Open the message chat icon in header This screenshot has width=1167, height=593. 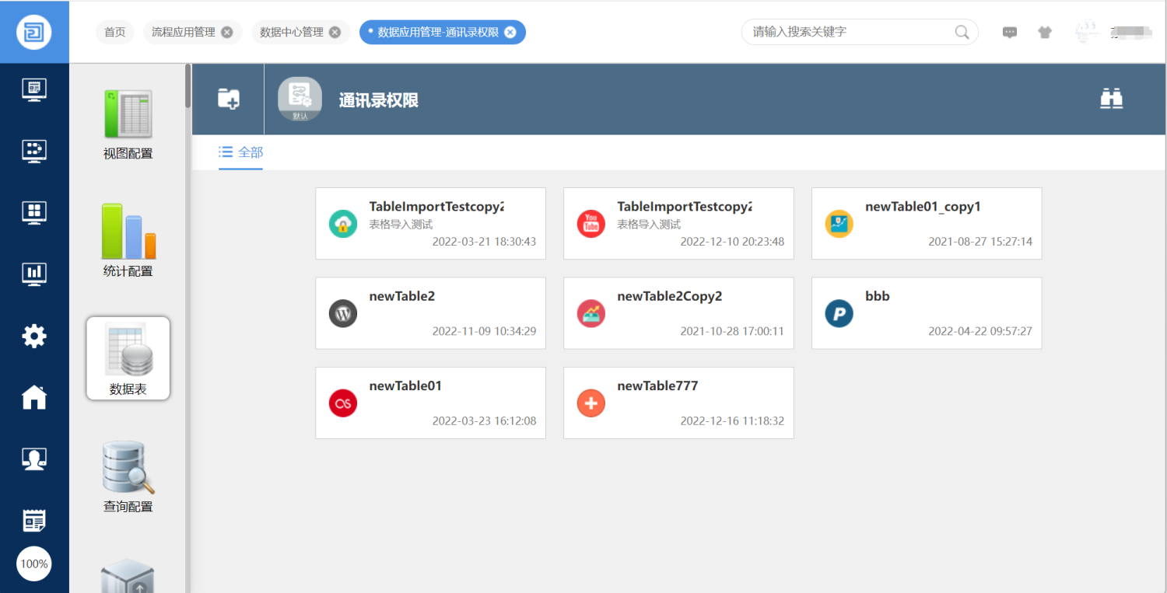[1009, 33]
